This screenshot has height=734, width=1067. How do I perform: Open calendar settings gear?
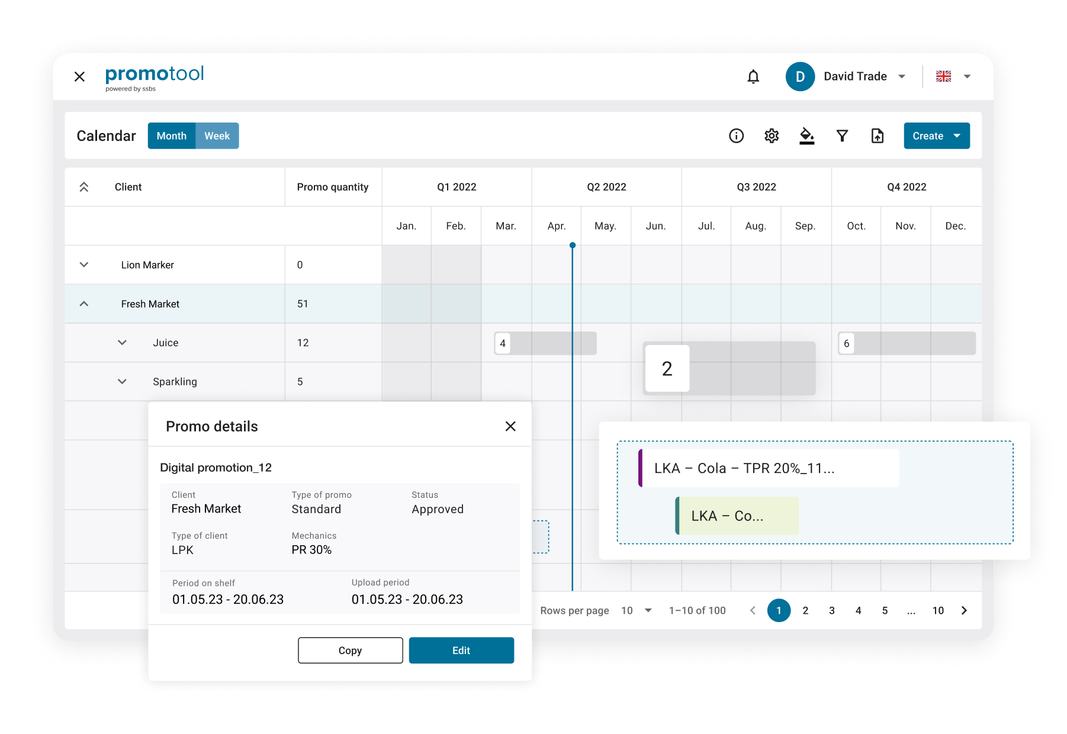point(771,136)
